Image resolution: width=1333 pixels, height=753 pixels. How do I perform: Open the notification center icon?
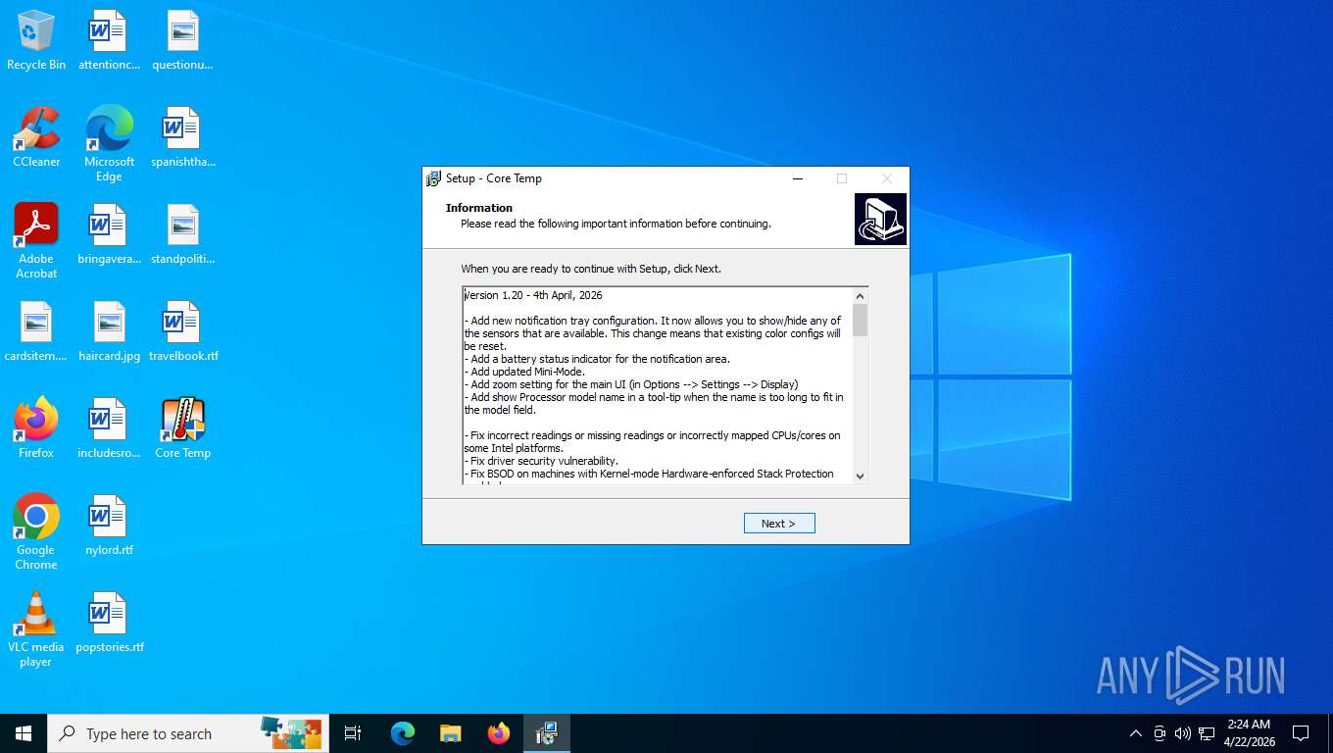(x=1301, y=733)
